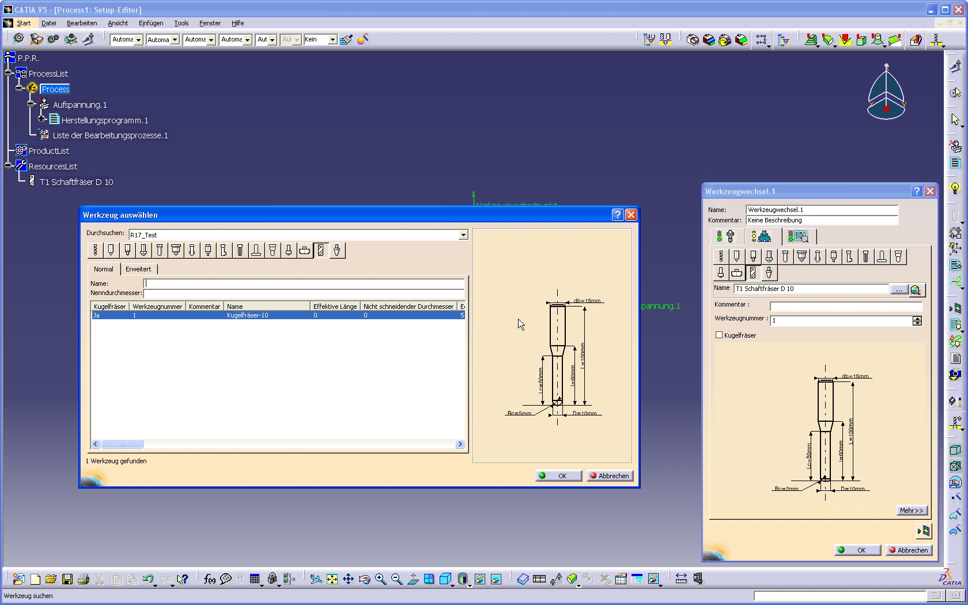Open the Formula f(x) tool

pos(210,579)
